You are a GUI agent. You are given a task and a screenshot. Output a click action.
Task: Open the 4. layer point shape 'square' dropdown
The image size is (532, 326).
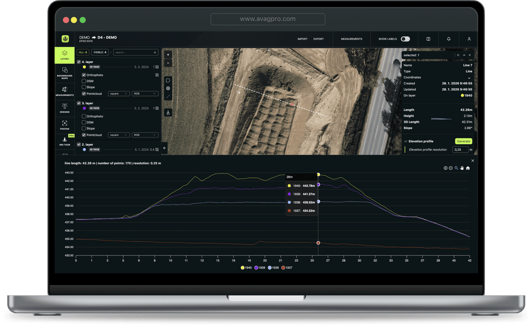click(x=119, y=94)
